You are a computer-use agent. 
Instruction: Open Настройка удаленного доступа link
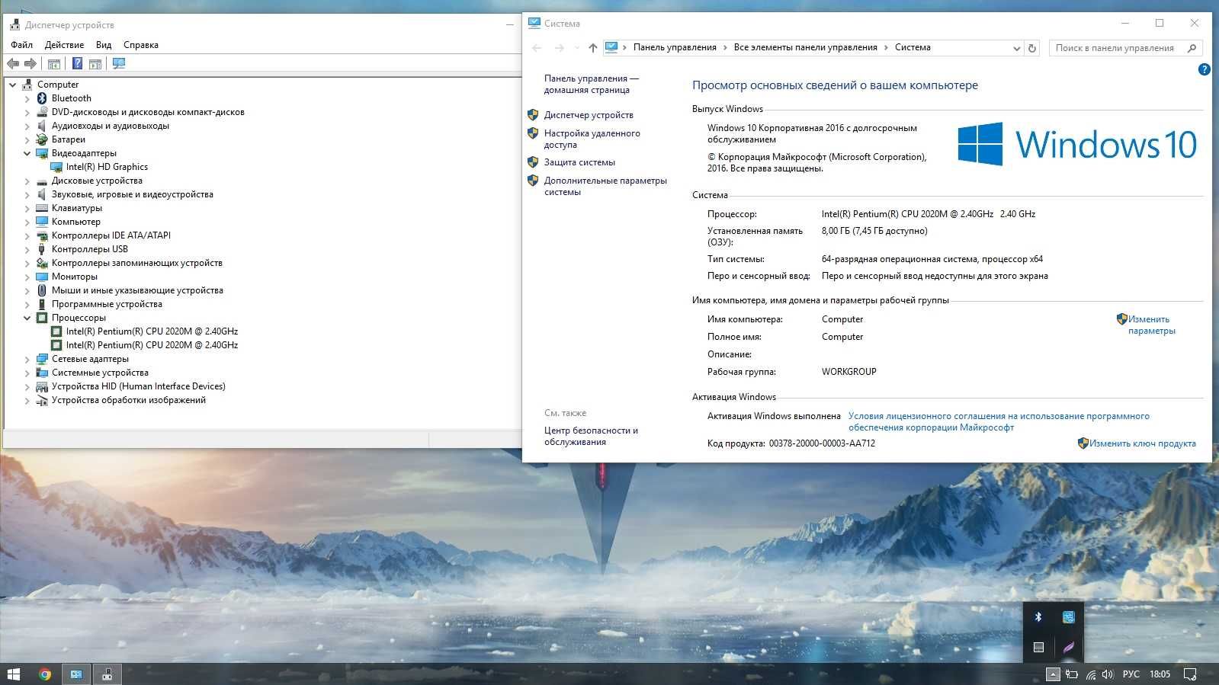click(592, 139)
